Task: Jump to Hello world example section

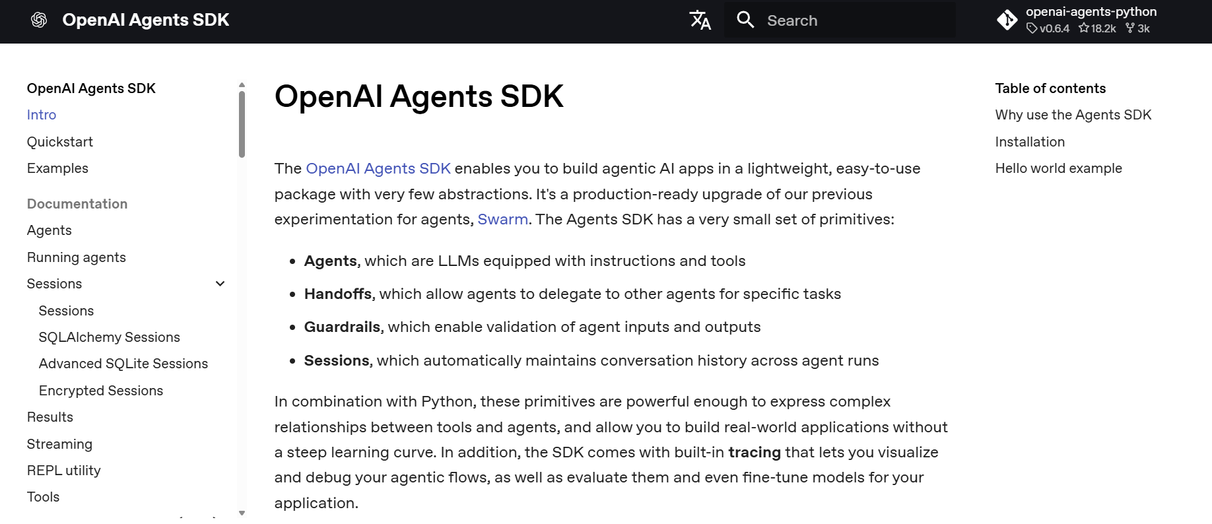Action: click(x=1059, y=168)
